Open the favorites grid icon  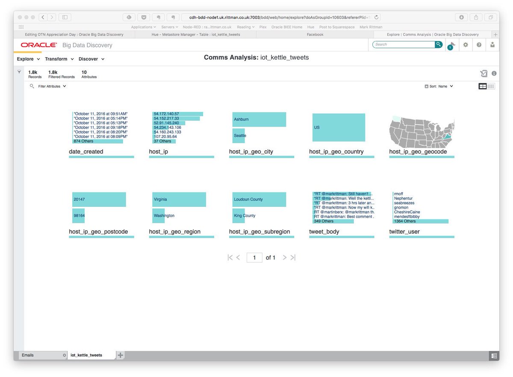21,27
